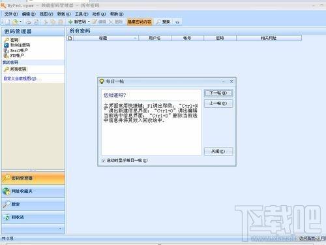This screenshot has width=326, height=245.
Task: Expand the navigation pane options chevron
Action: point(60,229)
